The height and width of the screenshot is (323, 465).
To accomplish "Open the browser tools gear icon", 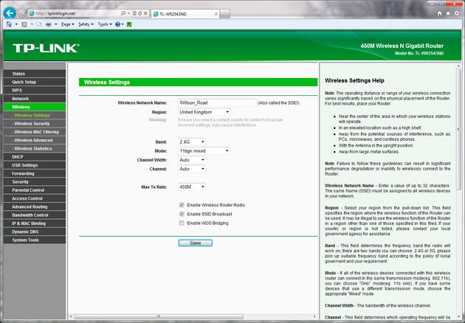I will click(458, 13).
